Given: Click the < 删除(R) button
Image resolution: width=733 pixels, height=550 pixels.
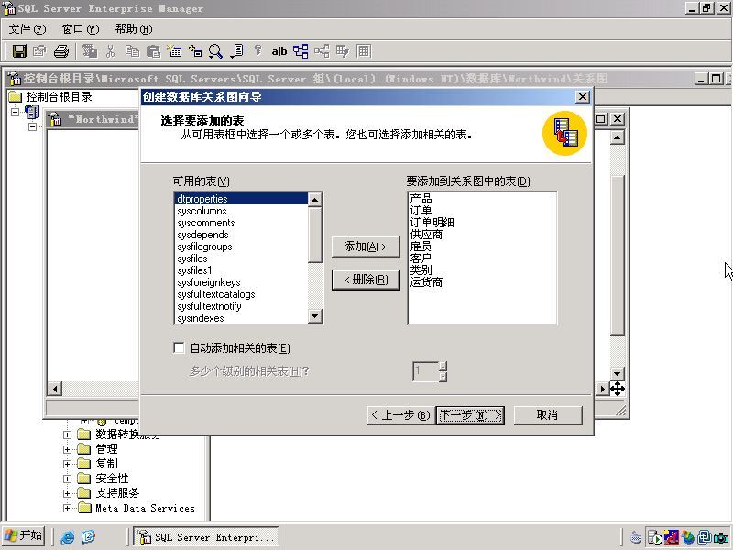Looking at the screenshot, I should click(366, 280).
